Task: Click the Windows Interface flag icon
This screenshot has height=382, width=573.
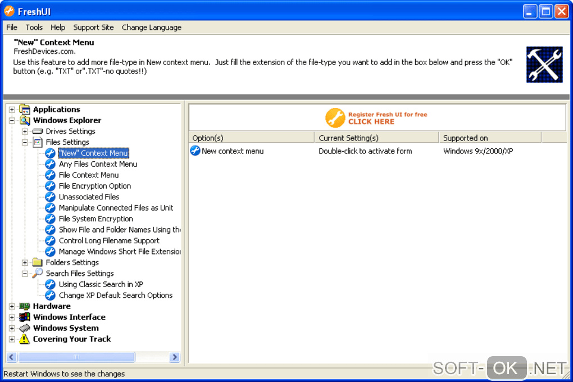Action: (25, 317)
